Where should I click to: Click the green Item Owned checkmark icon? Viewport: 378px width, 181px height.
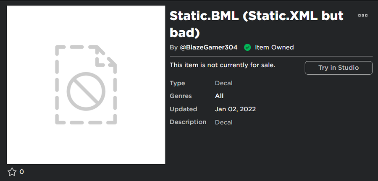point(247,47)
